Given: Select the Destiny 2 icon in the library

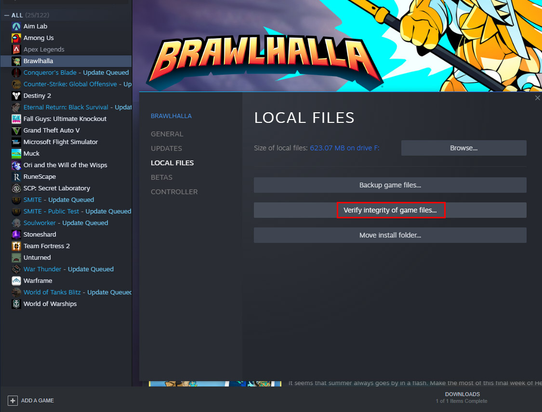Looking at the screenshot, I should (16, 95).
